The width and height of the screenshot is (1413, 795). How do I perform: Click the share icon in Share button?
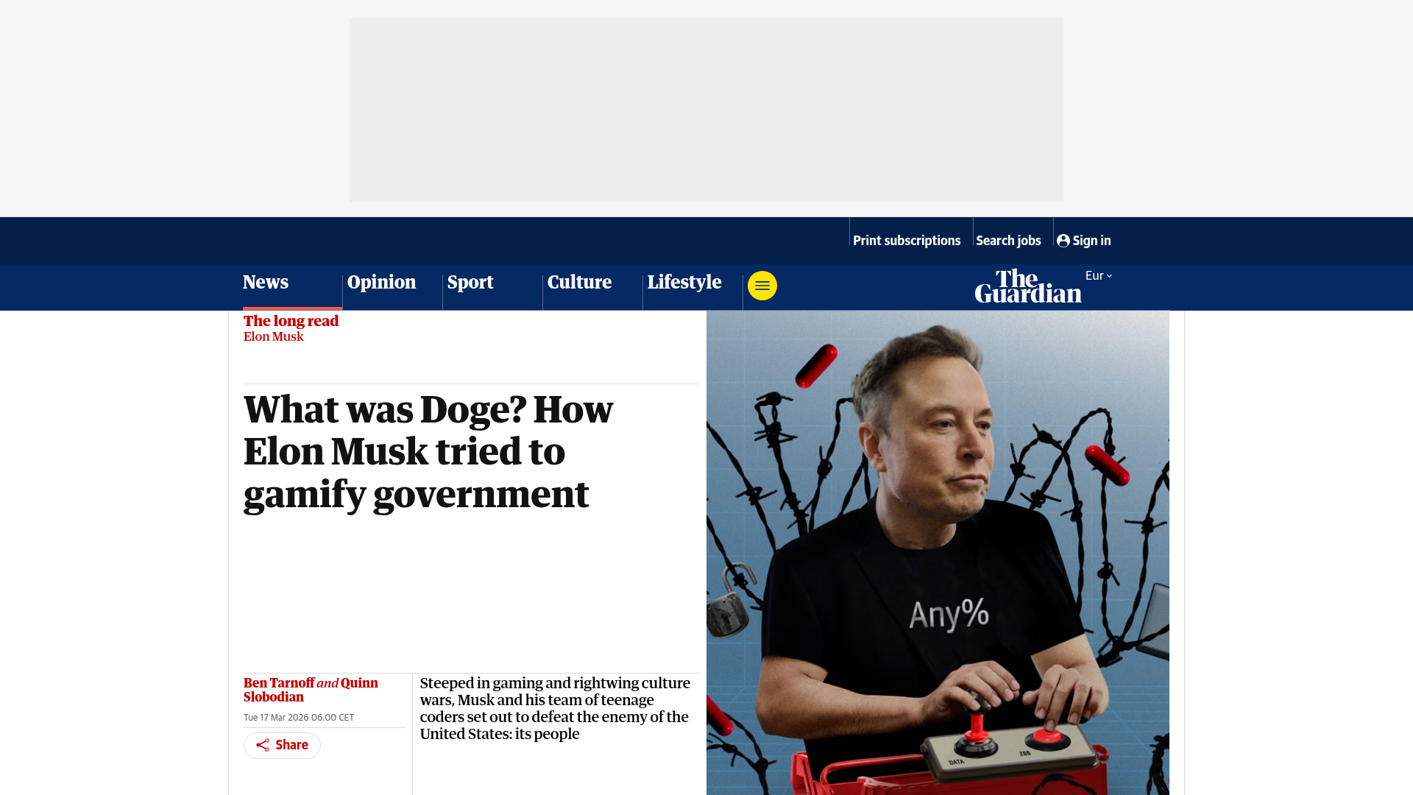(x=263, y=745)
